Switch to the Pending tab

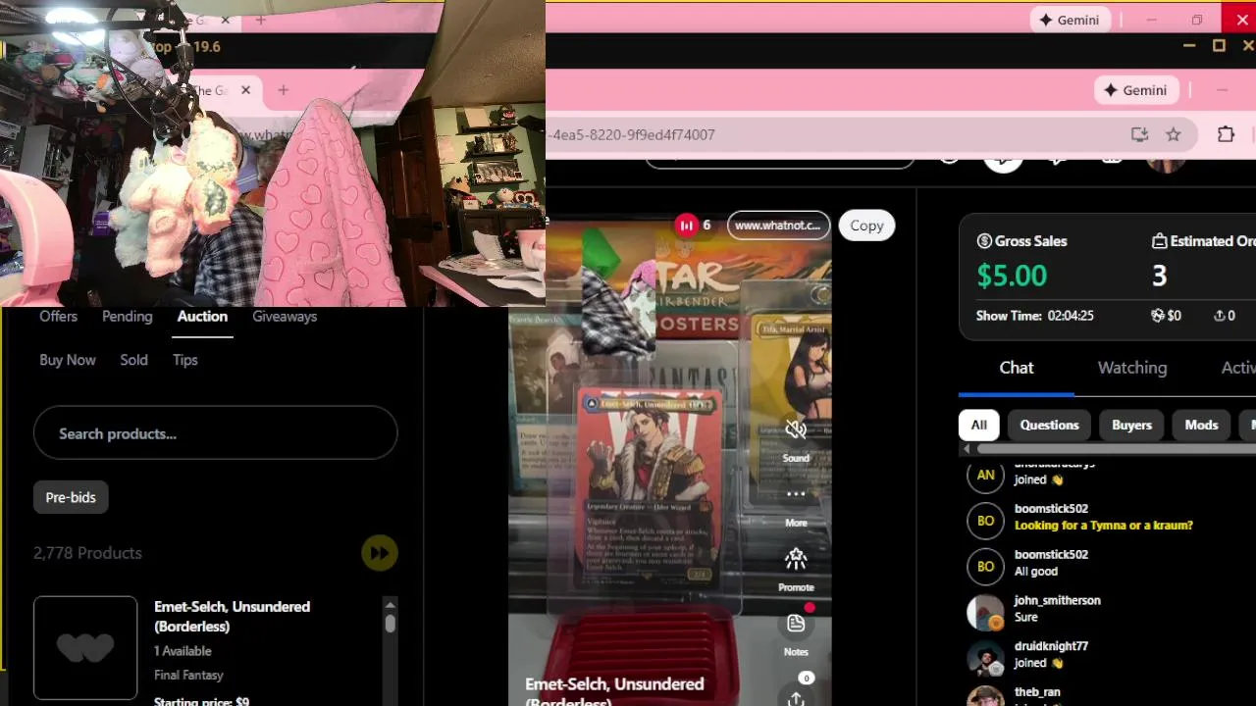(128, 317)
